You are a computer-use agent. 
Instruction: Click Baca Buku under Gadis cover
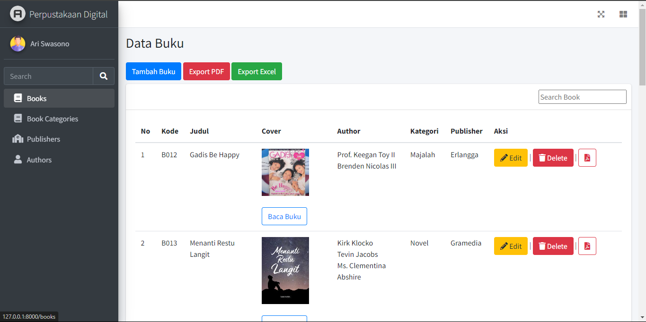(284, 216)
